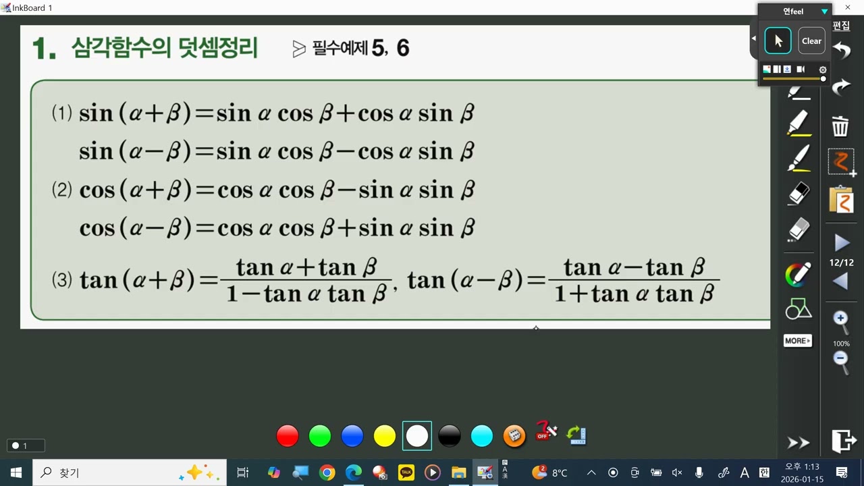Exit InkBoard with the door icon
The image size is (864, 486).
842,440
